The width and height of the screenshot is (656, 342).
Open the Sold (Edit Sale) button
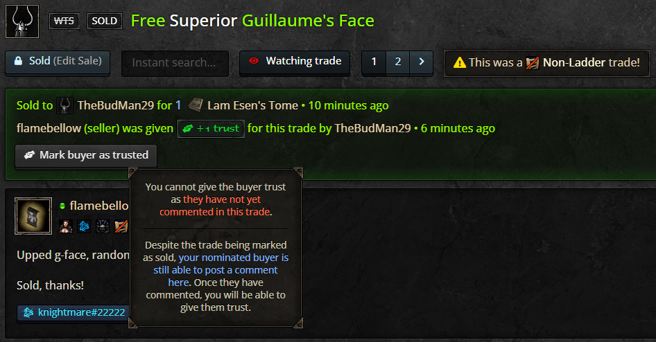pos(58,62)
